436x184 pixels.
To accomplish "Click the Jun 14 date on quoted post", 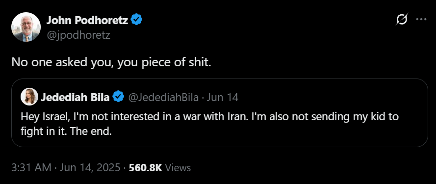I will pyautogui.click(x=223, y=98).
